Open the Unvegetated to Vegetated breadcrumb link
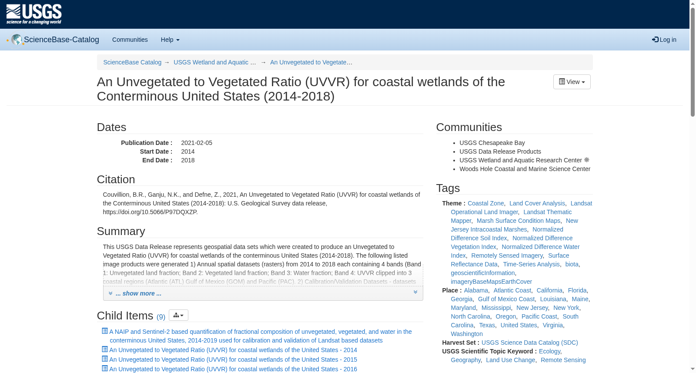Image resolution: width=696 pixels, height=373 pixels. click(x=311, y=62)
